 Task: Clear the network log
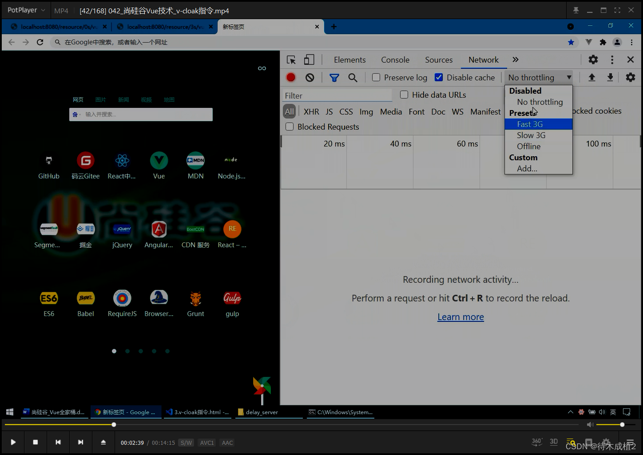[310, 77]
